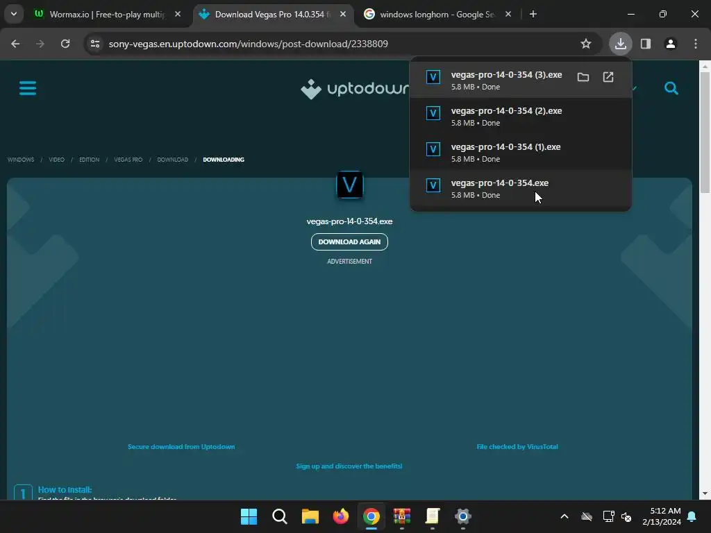Switch to the Download Vegas Pro tab
711x533 pixels.
pyautogui.click(x=272, y=15)
